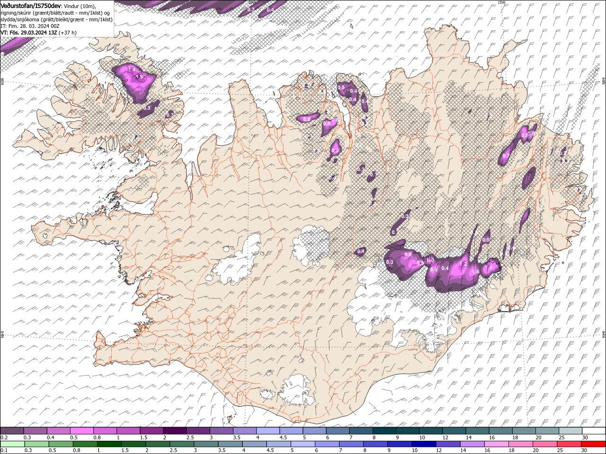Image resolution: width=606 pixels, height=454 pixels.
Task: Click the white top legend swatch after 30
Action: click(x=593, y=431)
